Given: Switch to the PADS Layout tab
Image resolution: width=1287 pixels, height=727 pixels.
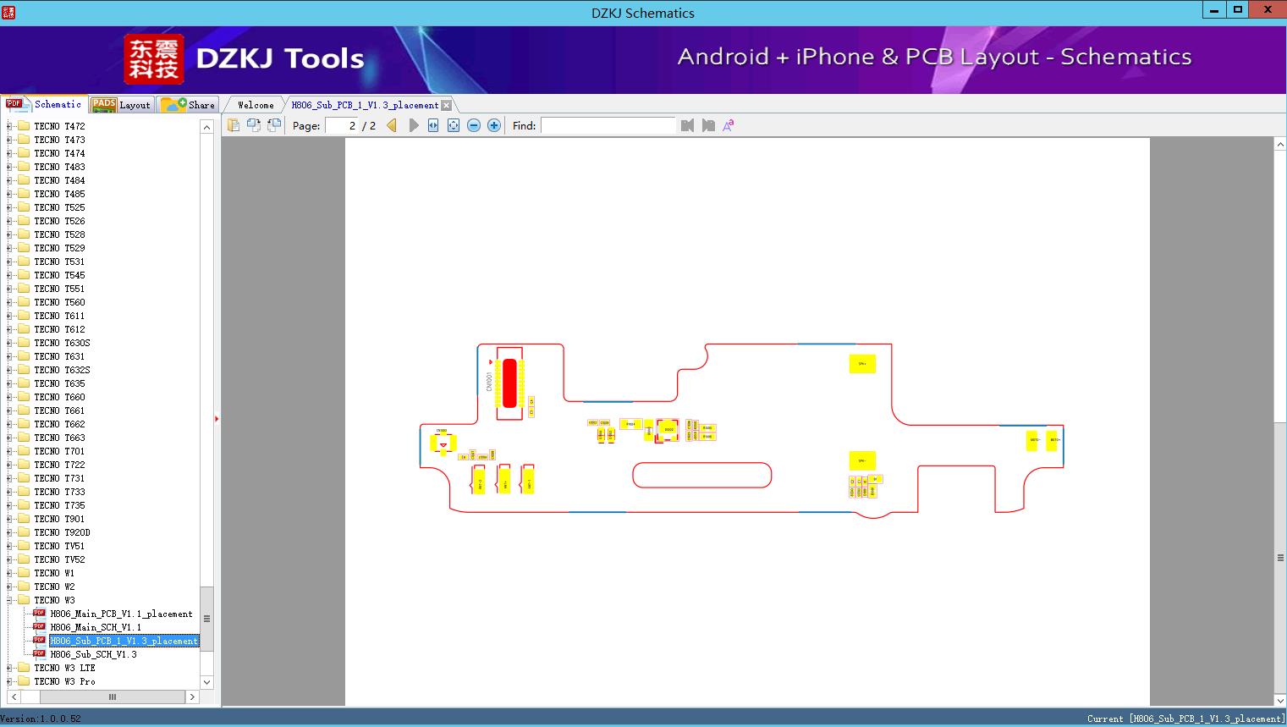Looking at the screenshot, I should pos(121,104).
